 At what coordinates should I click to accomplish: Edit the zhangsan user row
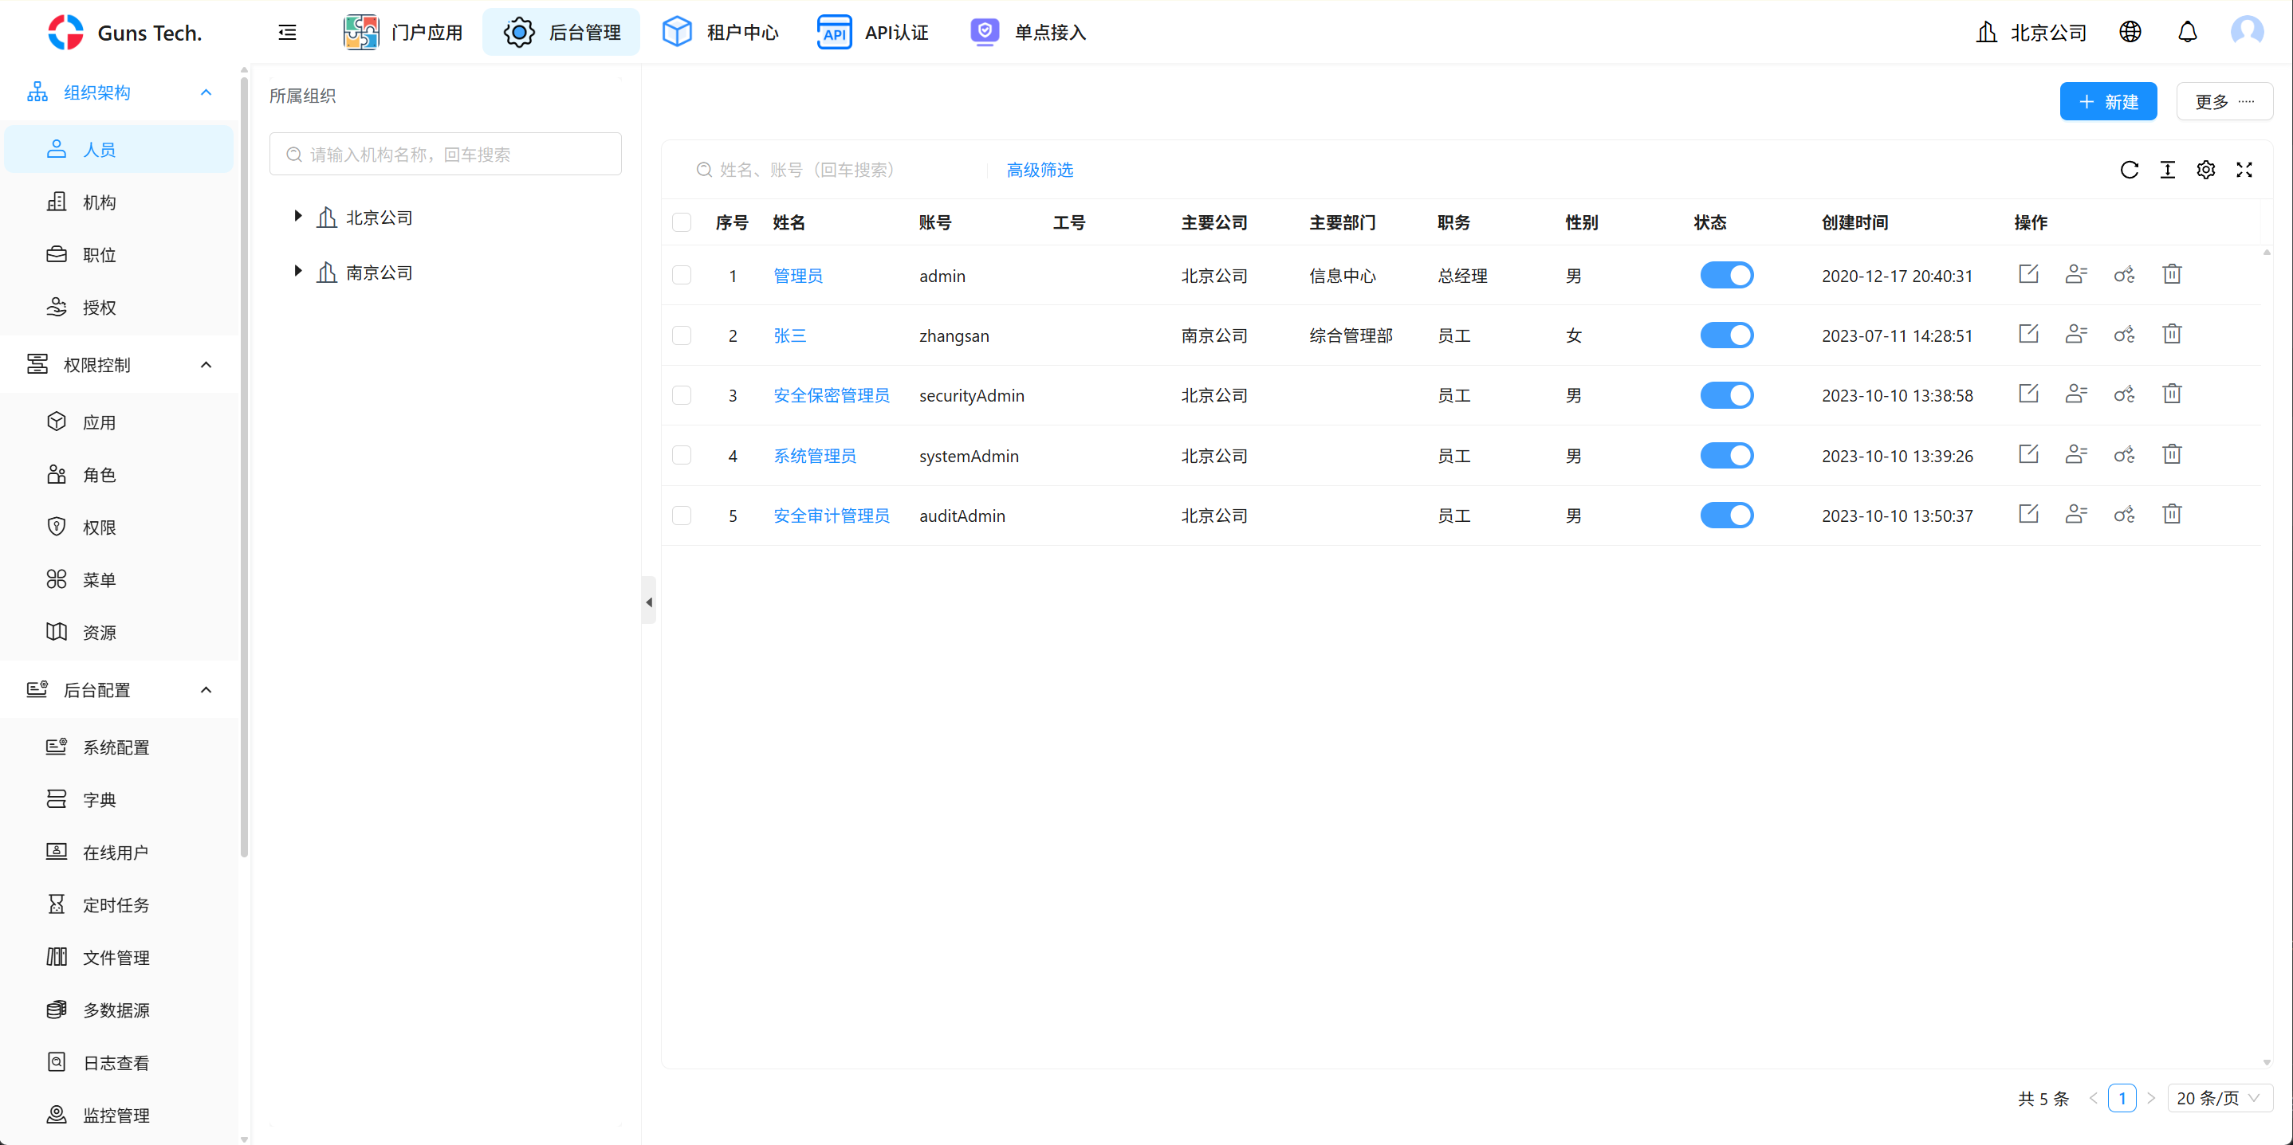click(2028, 334)
